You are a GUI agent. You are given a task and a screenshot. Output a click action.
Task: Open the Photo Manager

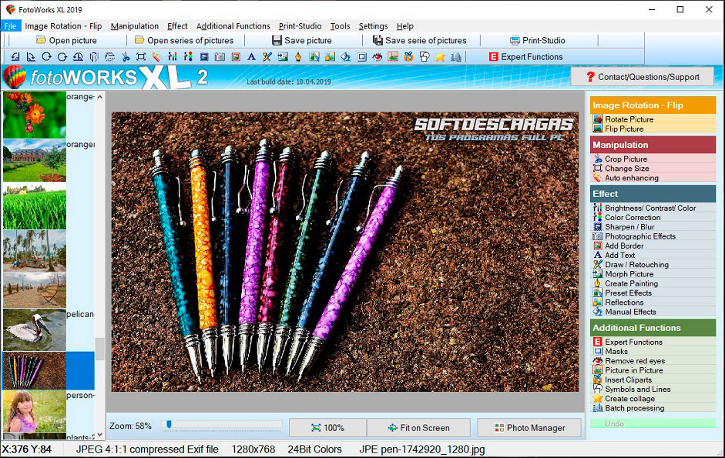[529, 428]
